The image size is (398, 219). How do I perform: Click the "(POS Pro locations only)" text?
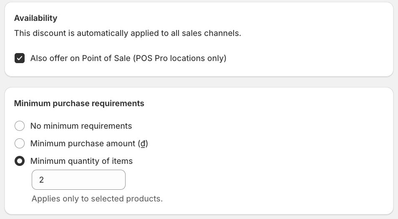[179, 58]
